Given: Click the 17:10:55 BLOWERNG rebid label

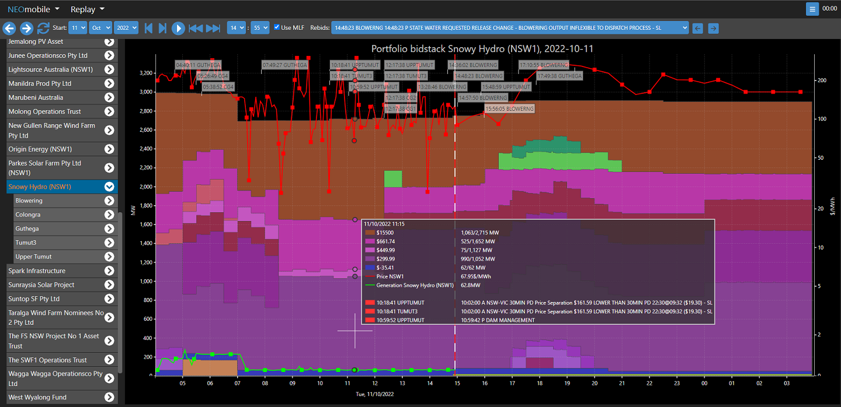Looking at the screenshot, I should (x=544, y=65).
